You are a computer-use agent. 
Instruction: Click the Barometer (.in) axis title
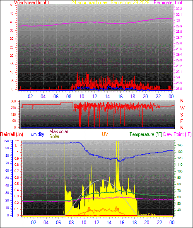tap(168, 2)
